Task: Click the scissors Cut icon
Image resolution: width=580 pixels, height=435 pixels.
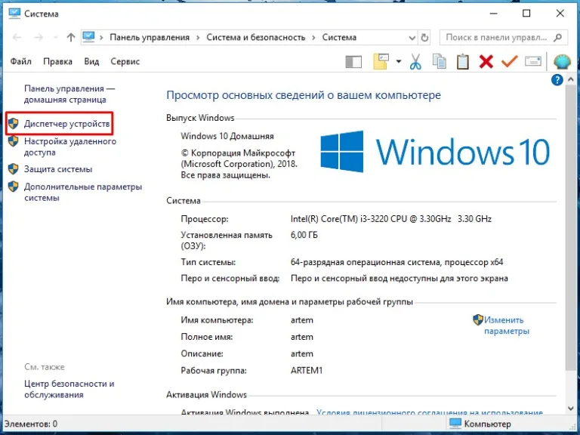Action: [x=415, y=61]
